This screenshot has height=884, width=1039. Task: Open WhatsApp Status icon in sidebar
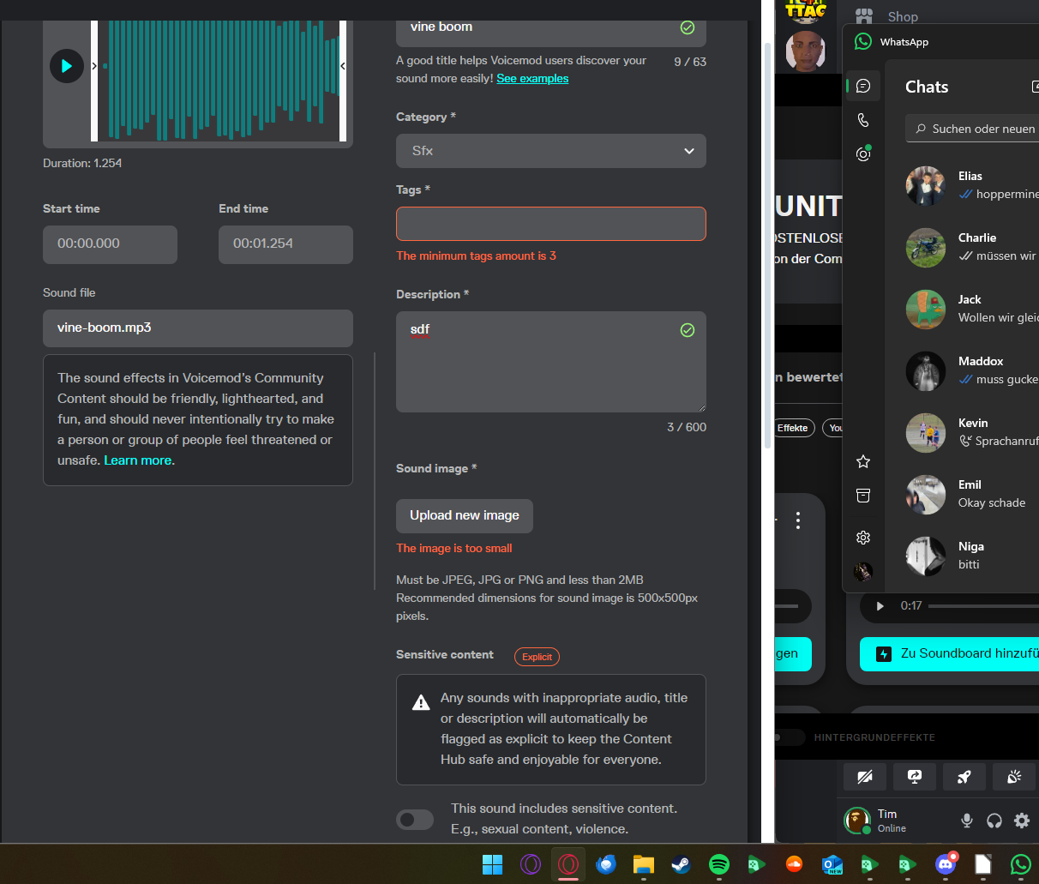point(863,154)
